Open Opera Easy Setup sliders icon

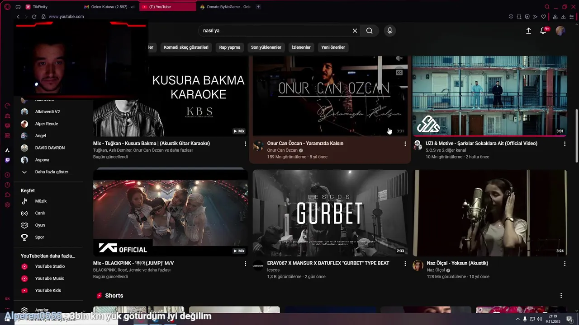[x=572, y=17]
